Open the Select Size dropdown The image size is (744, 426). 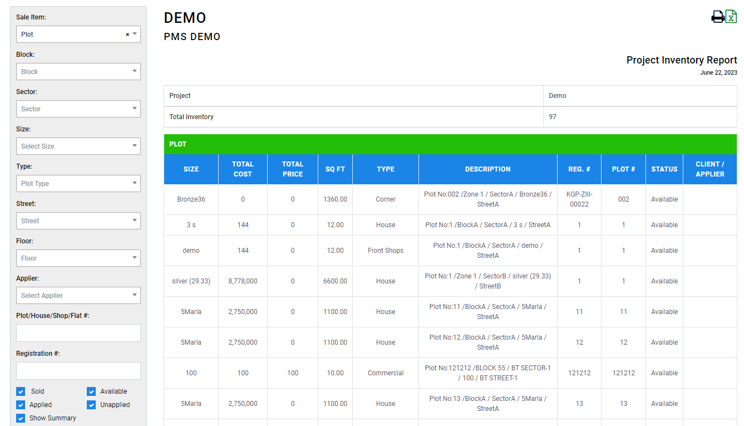tap(78, 146)
